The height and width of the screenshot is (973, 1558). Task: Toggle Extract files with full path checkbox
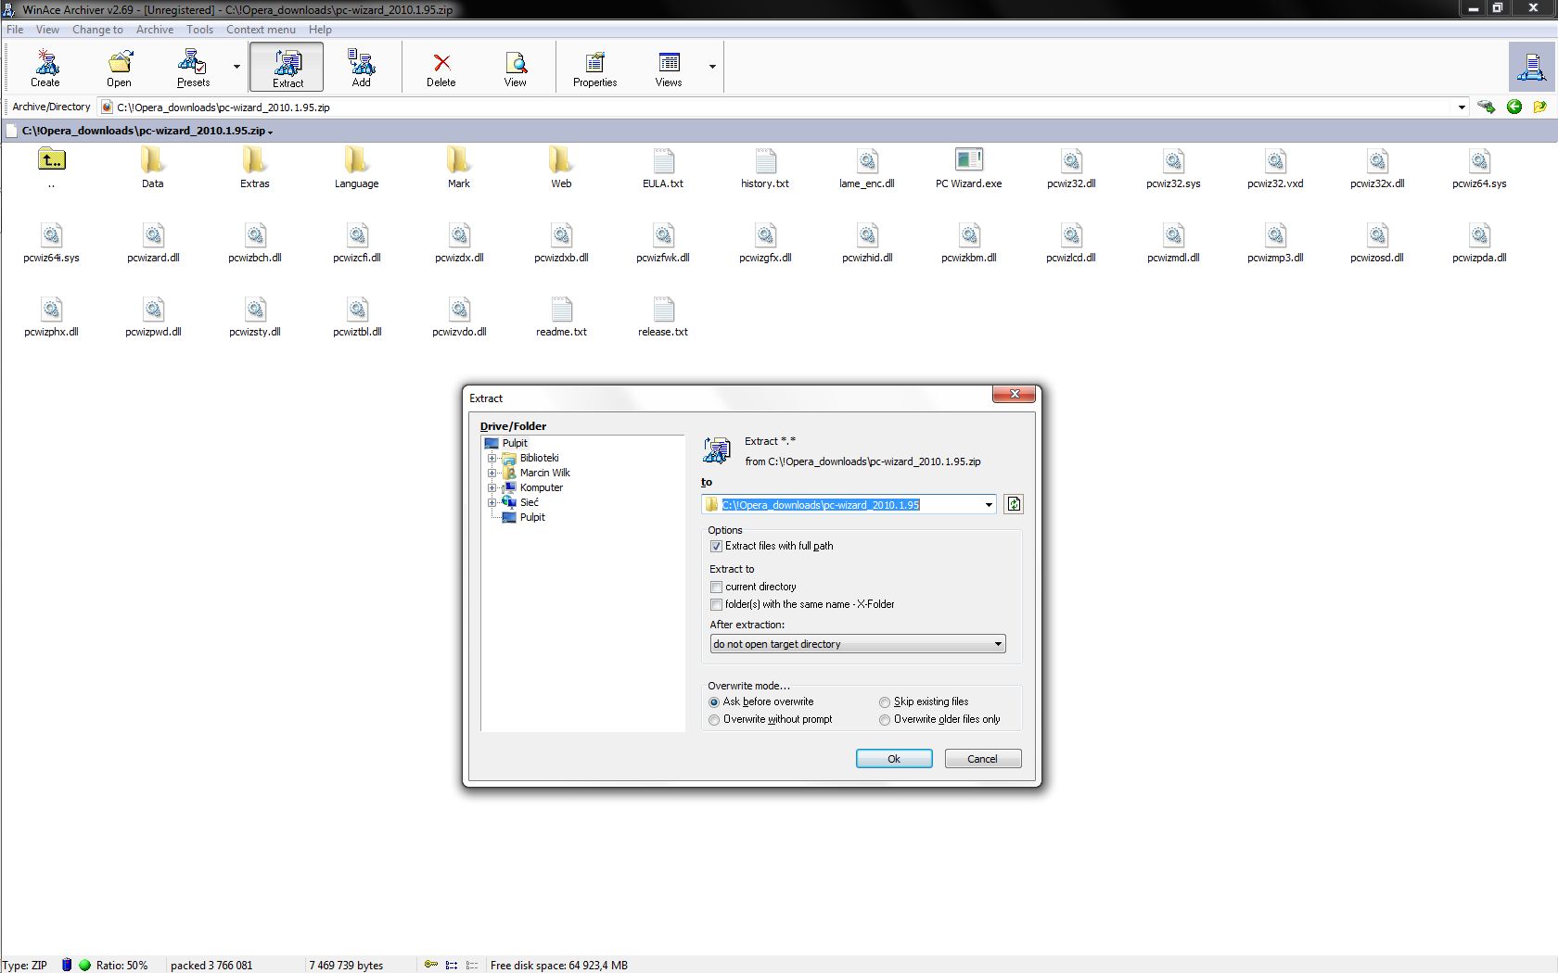click(716, 547)
